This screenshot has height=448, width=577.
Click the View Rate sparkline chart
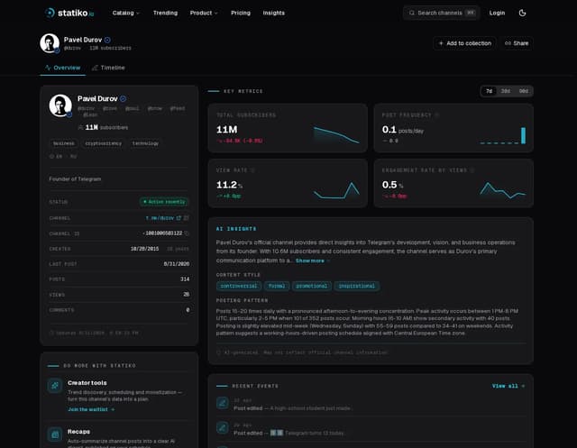(336, 190)
